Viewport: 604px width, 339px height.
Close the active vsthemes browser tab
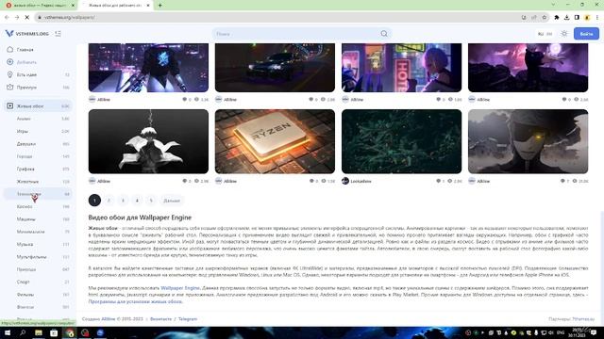click(x=148, y=6)
